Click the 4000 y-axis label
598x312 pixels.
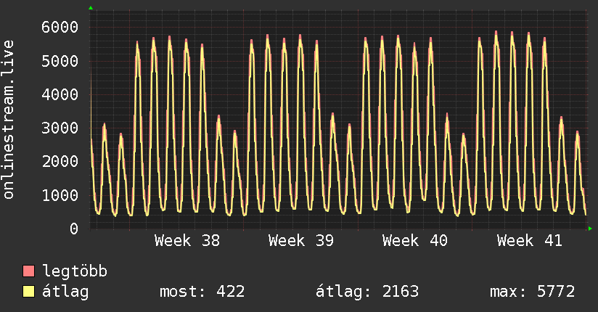pyautogui.click(x=60, y=94)
